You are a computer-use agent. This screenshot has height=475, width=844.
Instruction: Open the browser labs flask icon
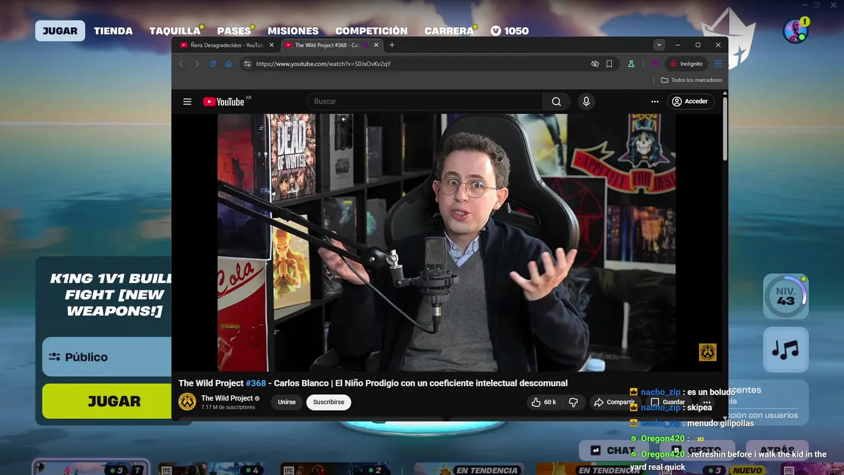point(631,64)
